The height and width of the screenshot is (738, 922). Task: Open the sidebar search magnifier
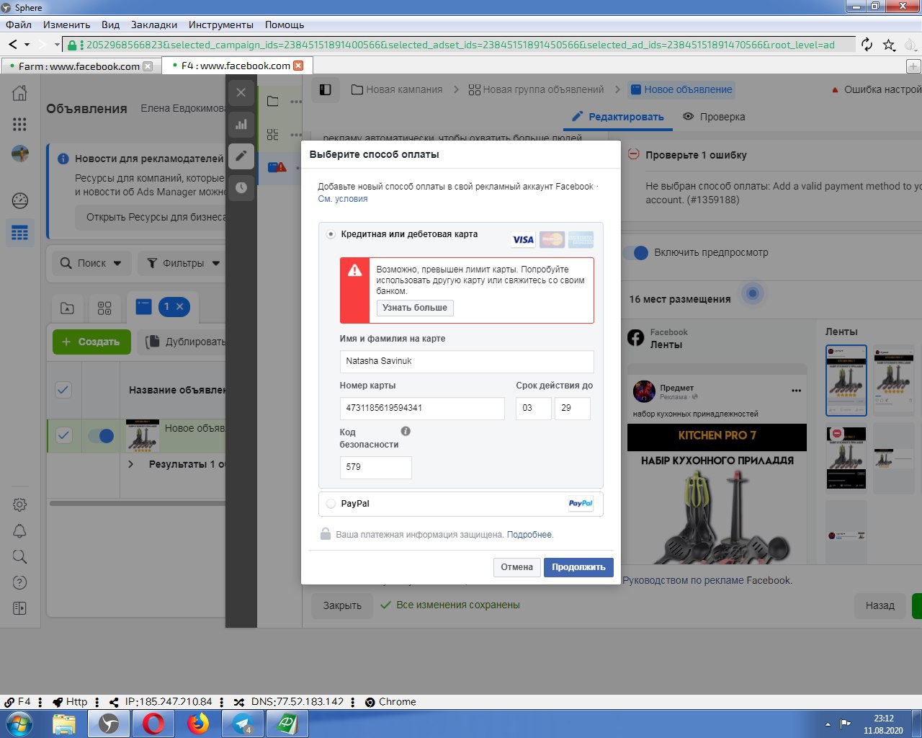pyautogui.click(x=20, y=556)
